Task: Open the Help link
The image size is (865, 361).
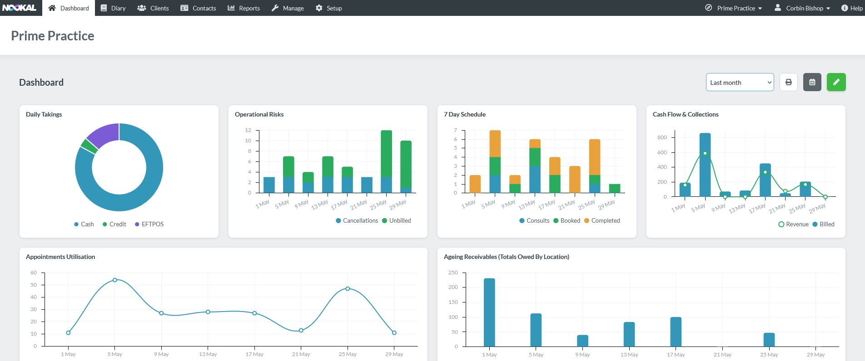Action: [x=852, y=8]
